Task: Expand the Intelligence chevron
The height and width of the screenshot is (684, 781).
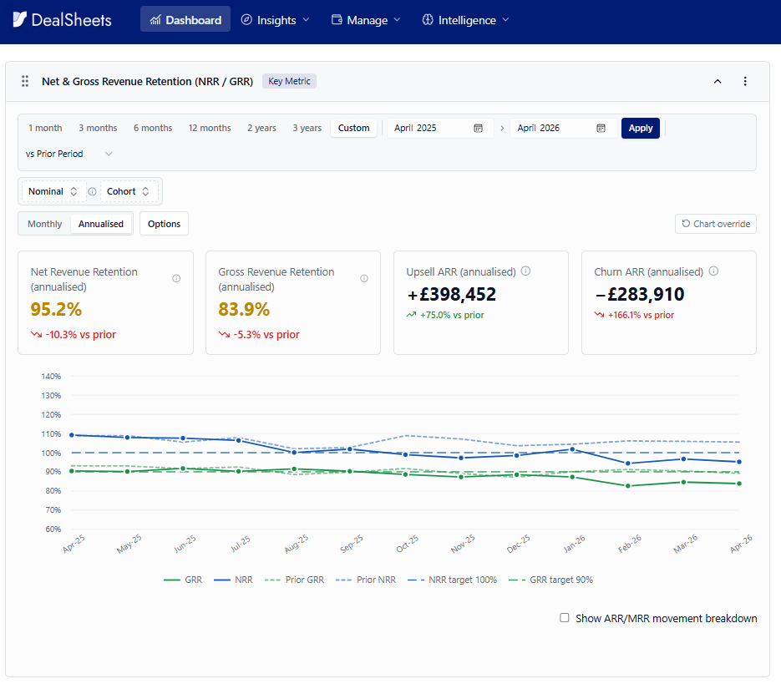Action: [x=505, y=20]
